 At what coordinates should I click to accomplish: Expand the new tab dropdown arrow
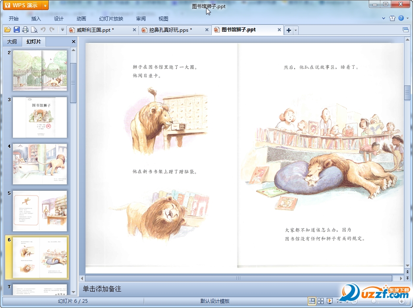pyautogui.click(x=295, y=30)
